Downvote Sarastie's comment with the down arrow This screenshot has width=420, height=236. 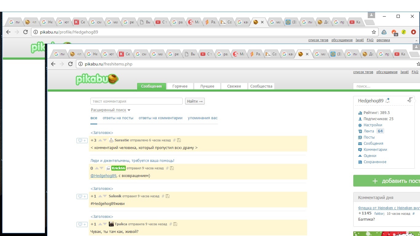pos(105,140)
